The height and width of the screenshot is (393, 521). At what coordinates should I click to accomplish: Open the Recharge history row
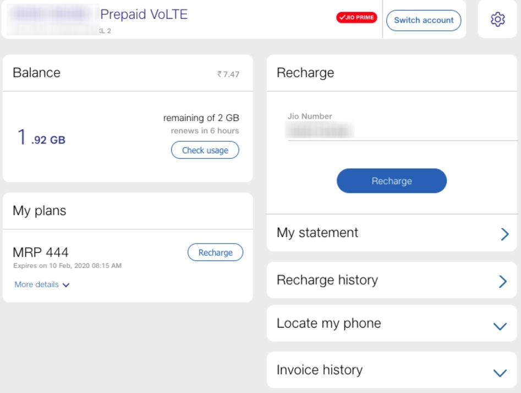pos(327,280)
